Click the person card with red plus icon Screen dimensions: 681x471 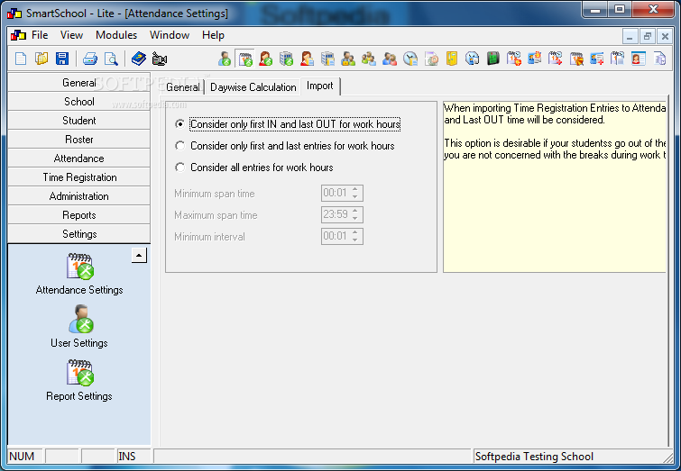click(x=597, y=59)
